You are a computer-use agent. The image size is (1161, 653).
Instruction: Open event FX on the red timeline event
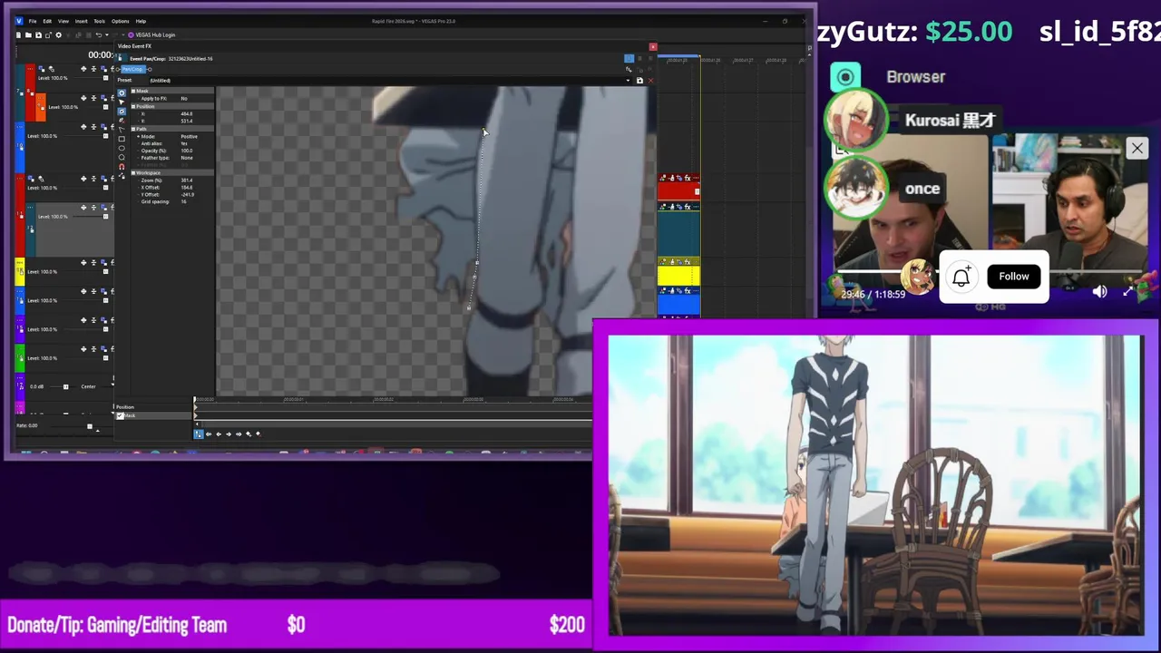click(688, 178)
